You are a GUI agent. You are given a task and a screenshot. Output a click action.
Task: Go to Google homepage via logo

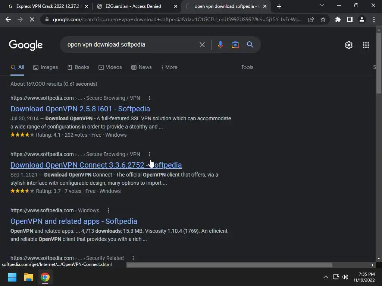pos(26,45)
